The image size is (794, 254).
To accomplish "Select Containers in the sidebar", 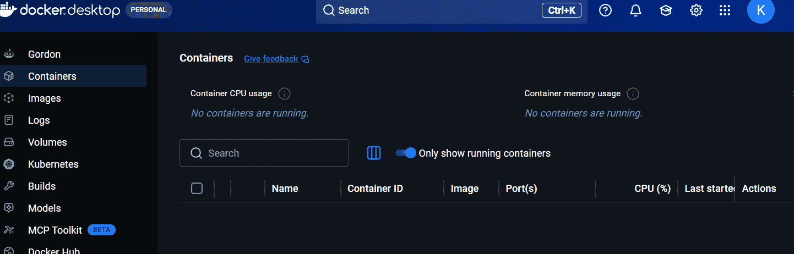I will click(x=73, y=76).
